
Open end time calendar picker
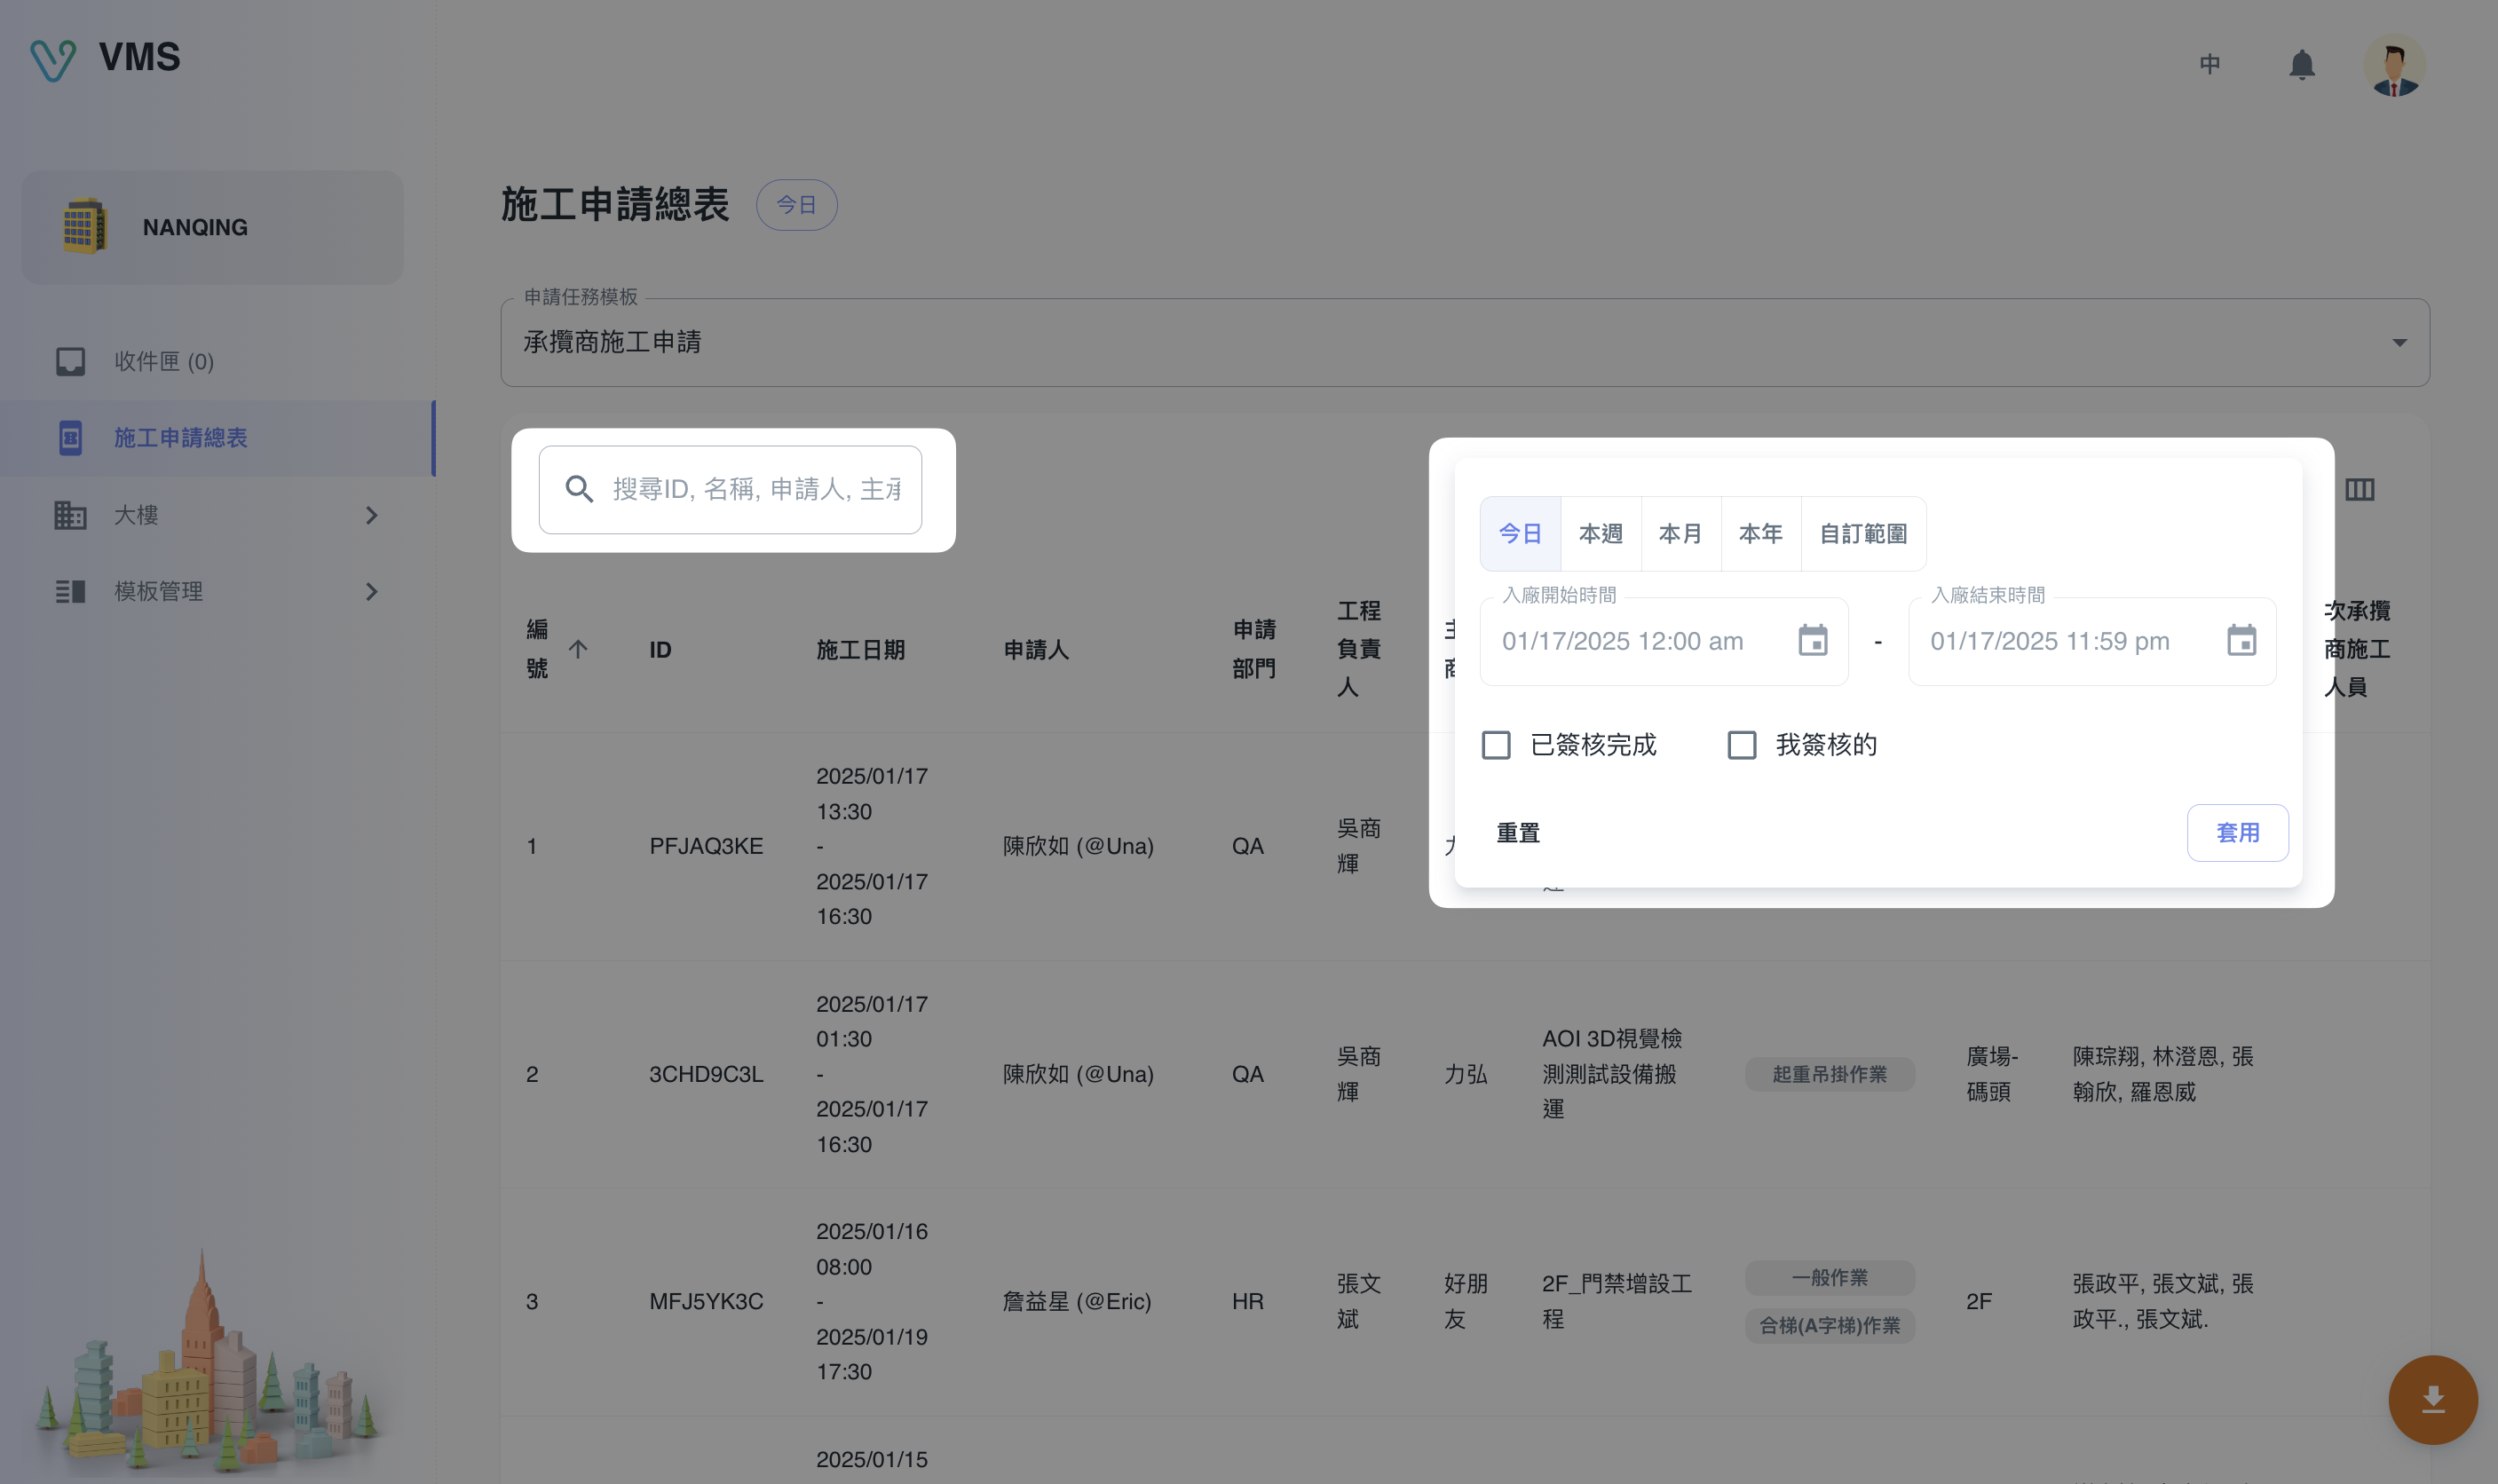click(2241, 641)
